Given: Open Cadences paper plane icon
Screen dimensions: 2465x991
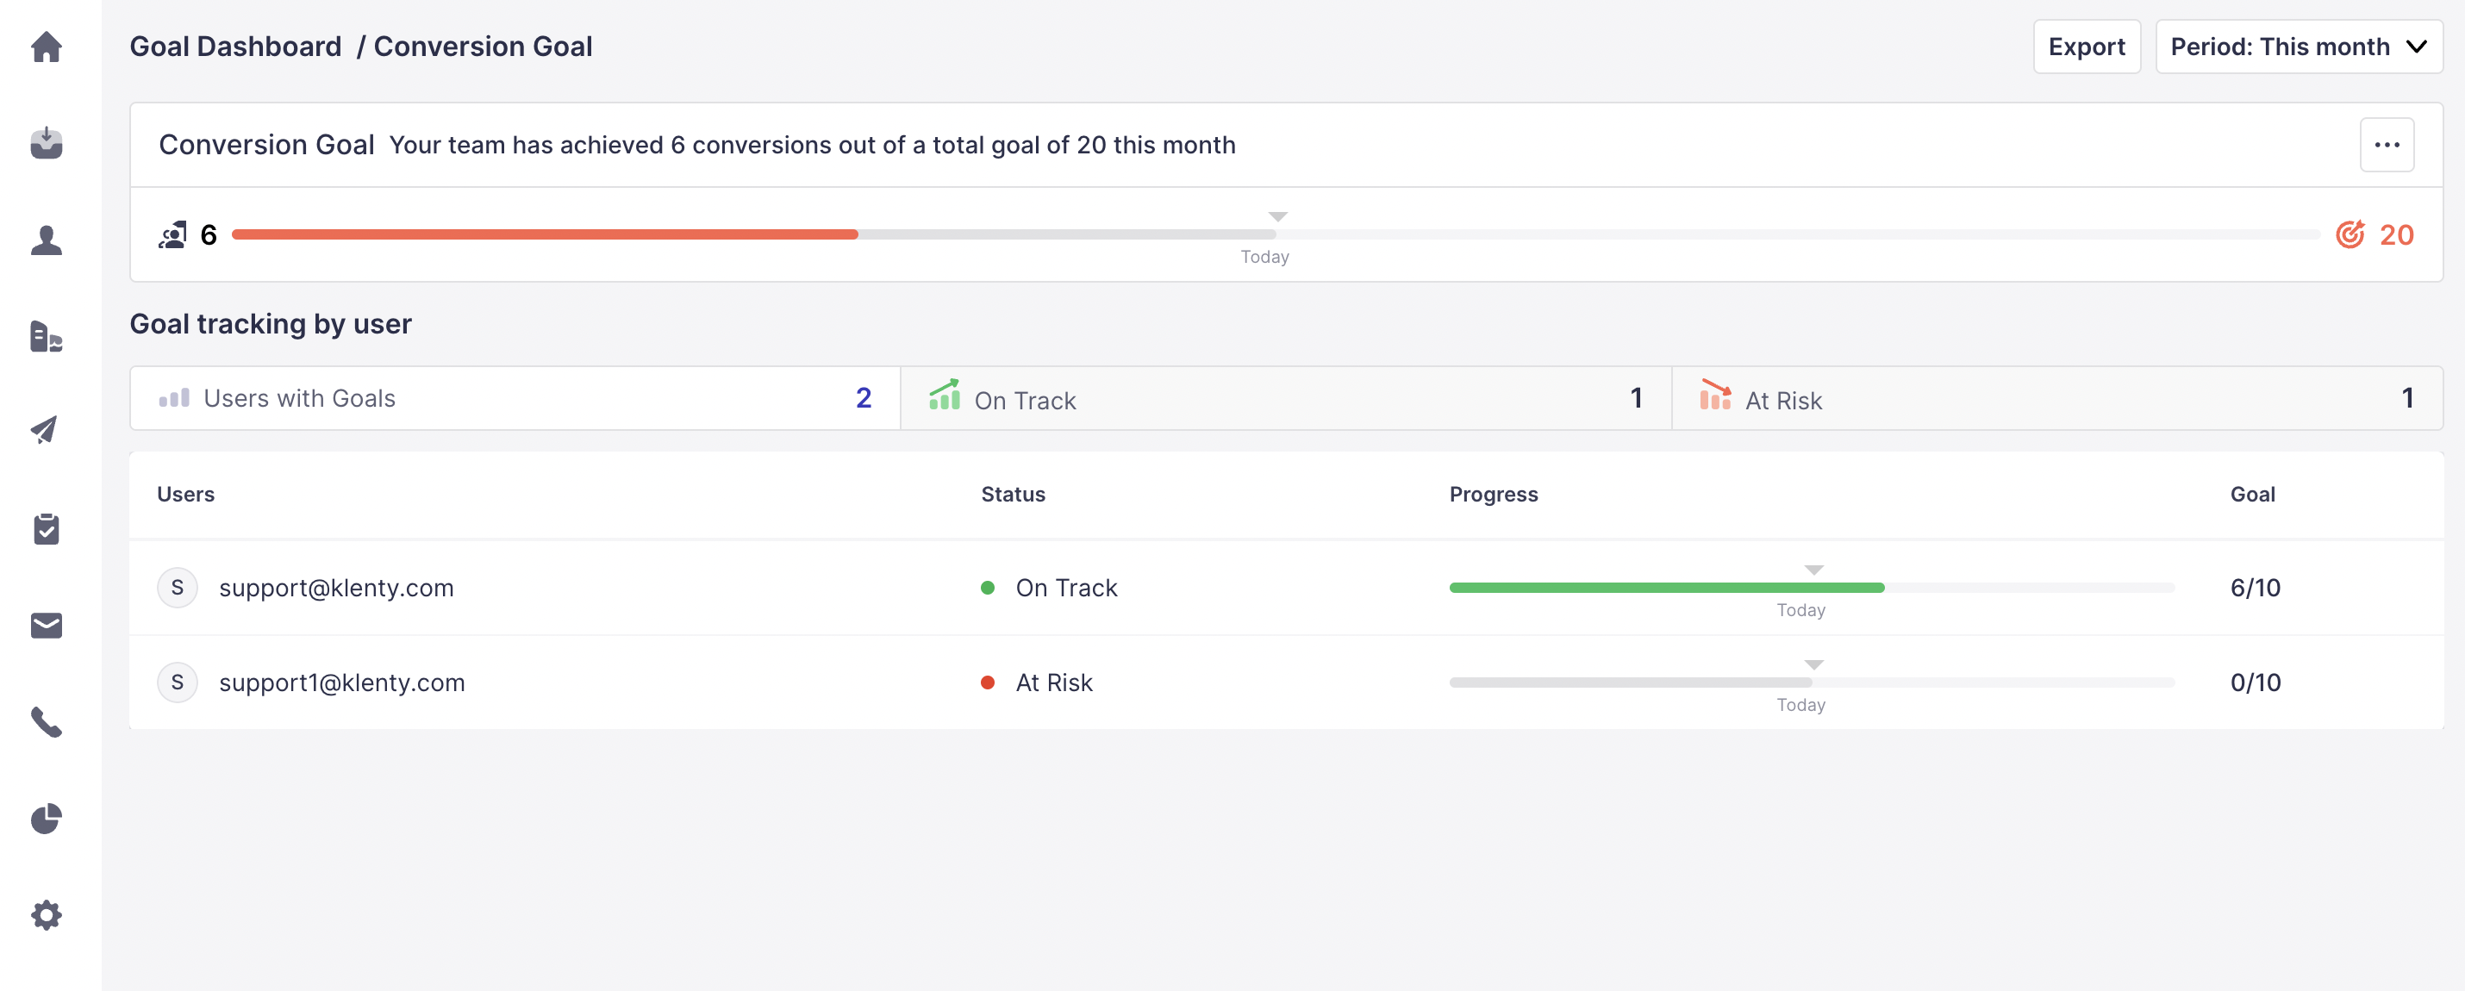Looking at the screenshot, I should point(46,431).
